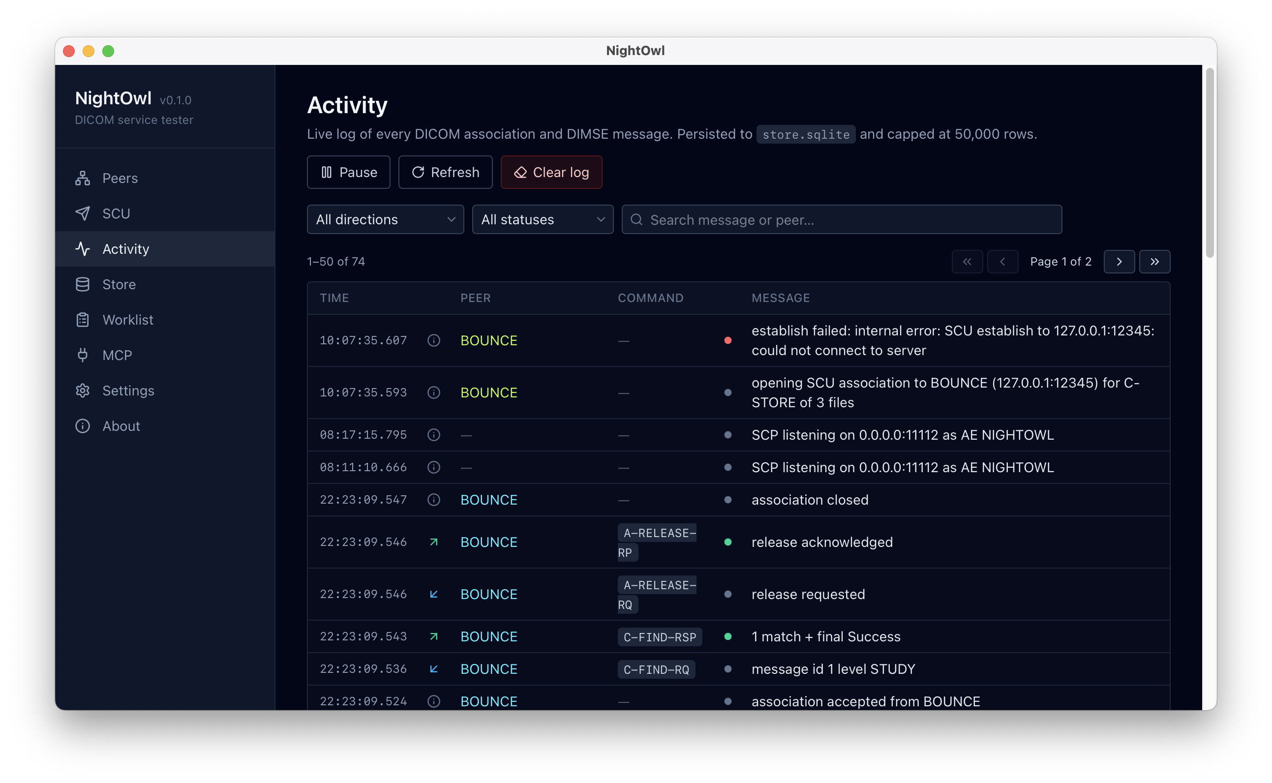Click 'opening SCU association to BOUNCE' message
The width and height of the screenshot is (1272, 783).
(945, 392)
